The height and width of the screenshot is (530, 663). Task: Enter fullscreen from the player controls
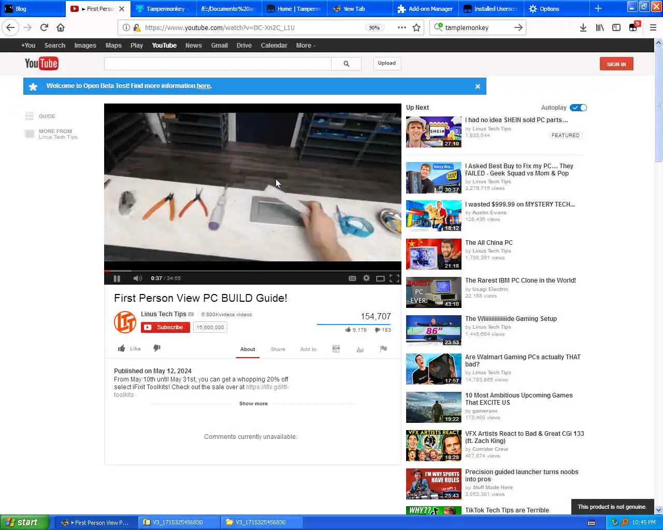point(394,278)
